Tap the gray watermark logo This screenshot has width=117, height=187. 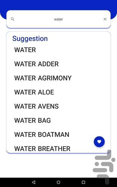tap(104, 167)
